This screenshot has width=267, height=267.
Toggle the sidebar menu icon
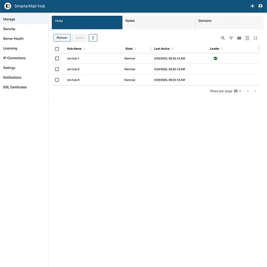pyautogui.click(x=8, y=6)
